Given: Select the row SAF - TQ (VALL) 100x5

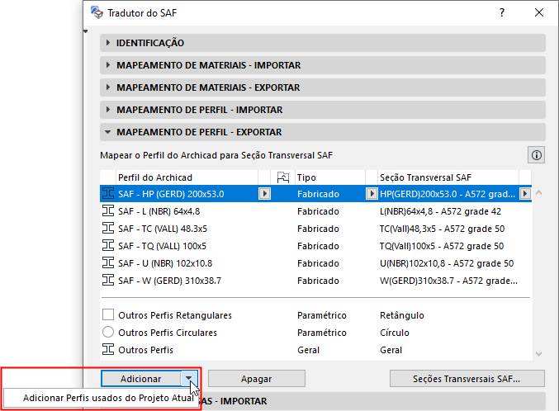Looking at the screenshot, I should click(x=316, y=246).
